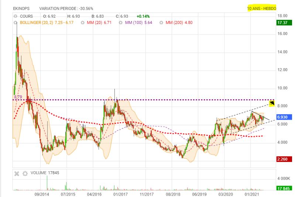Click the 01/2021 date axis label
Screen dimensions: 295x197
pyautogui.click(x=252, y=194)
